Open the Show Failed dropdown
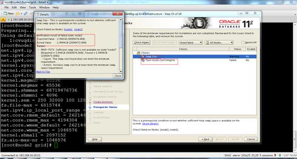This screenshot has width=297, height=159. [190, 42]
